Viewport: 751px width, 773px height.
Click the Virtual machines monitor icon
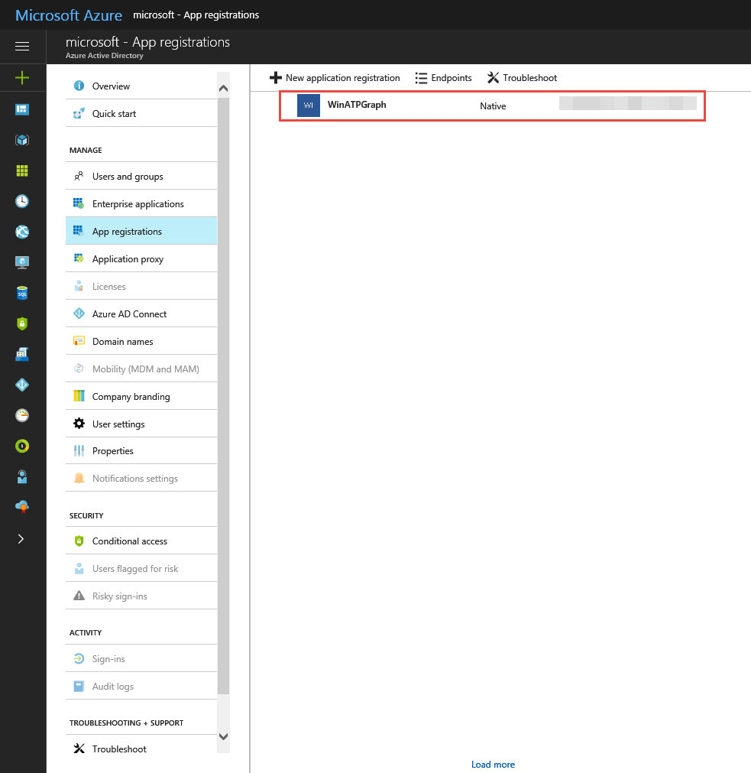coord(22,262)
